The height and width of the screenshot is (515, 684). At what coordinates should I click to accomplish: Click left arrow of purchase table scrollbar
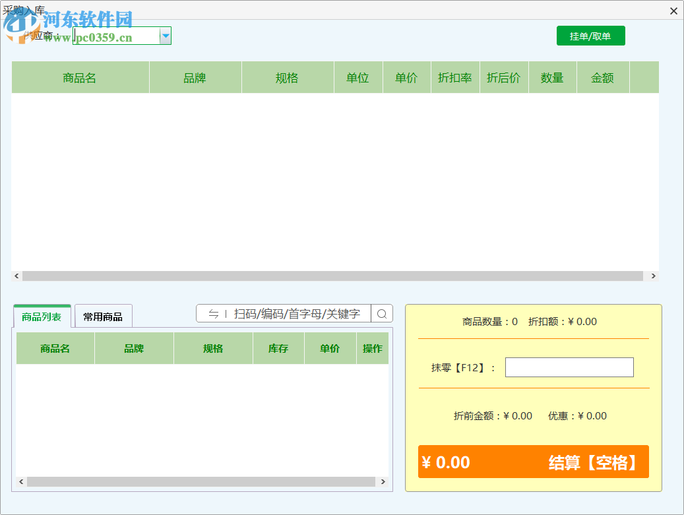point(16,276)
